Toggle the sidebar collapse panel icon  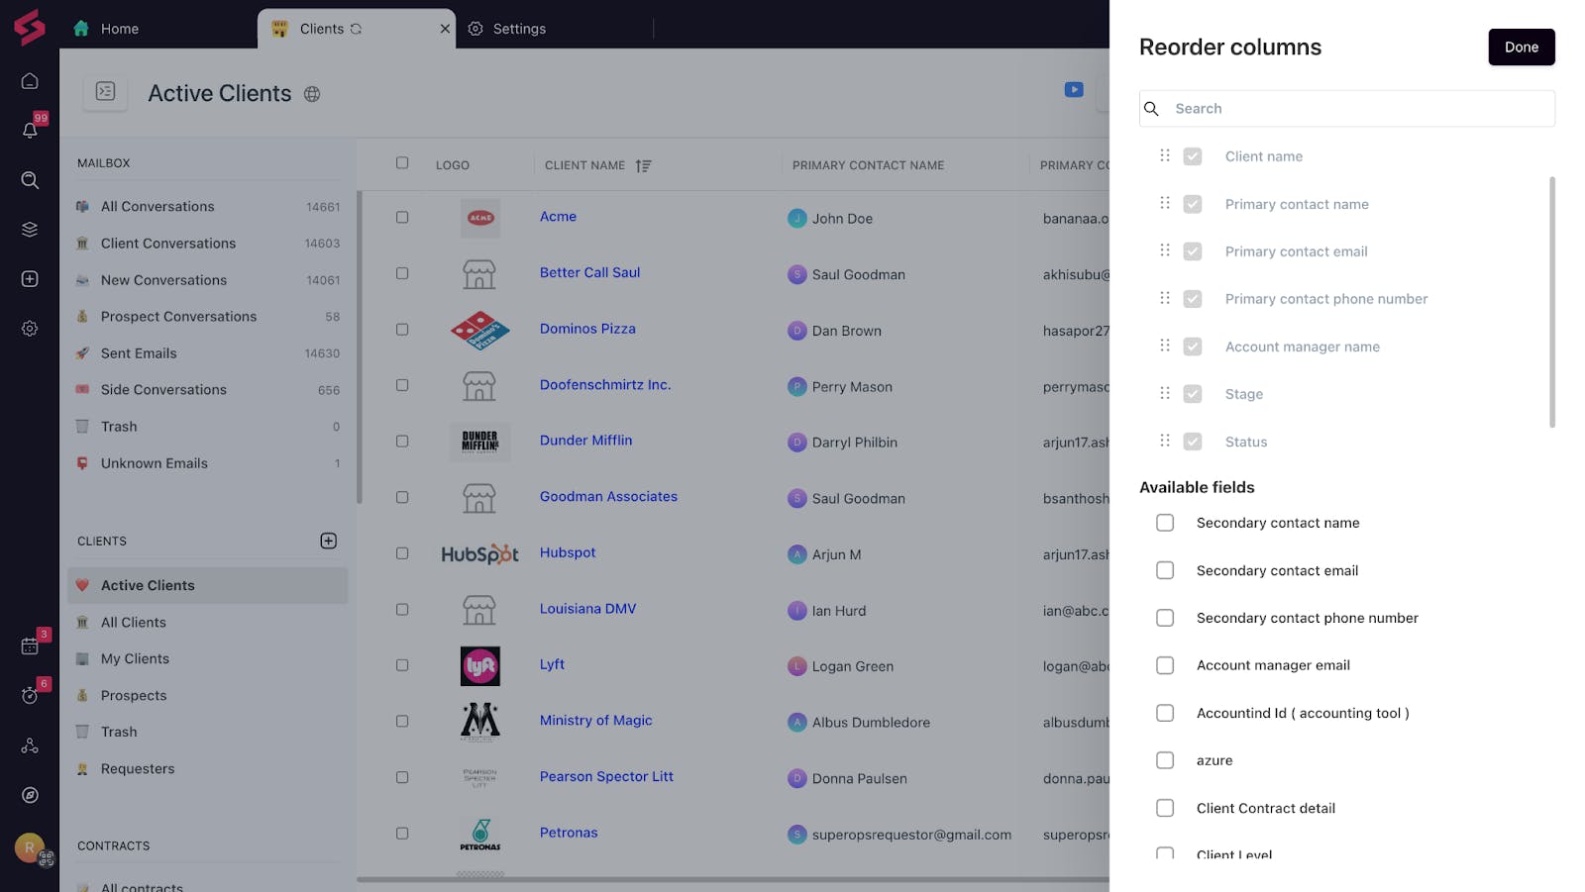point(106,92)
